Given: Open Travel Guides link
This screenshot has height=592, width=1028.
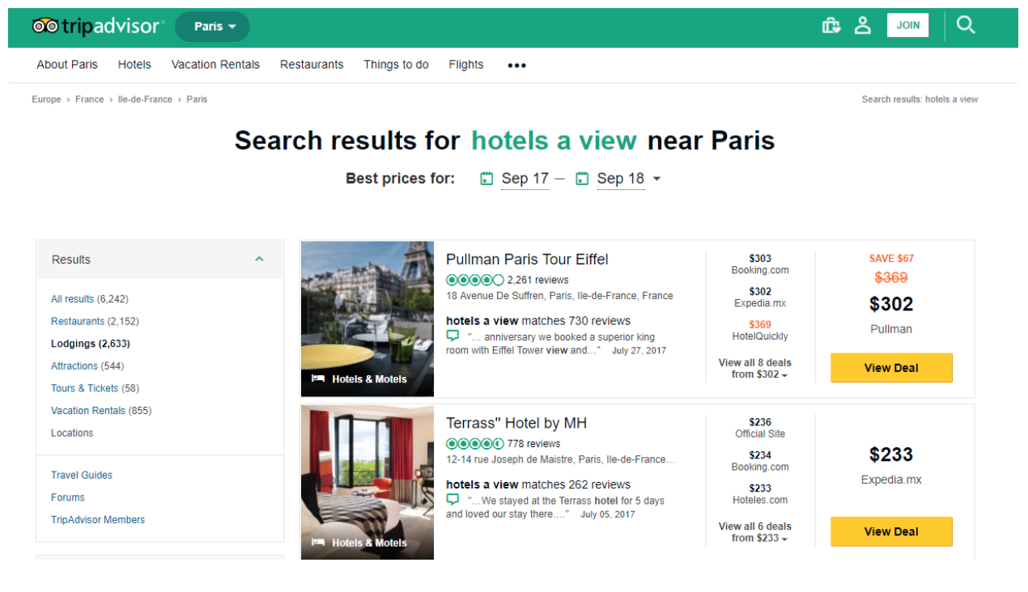Looking at the screenshot, I should (82, 476).
